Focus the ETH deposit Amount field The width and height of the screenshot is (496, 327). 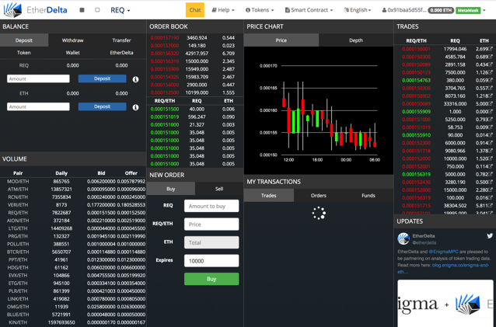(x=38, y=106)
